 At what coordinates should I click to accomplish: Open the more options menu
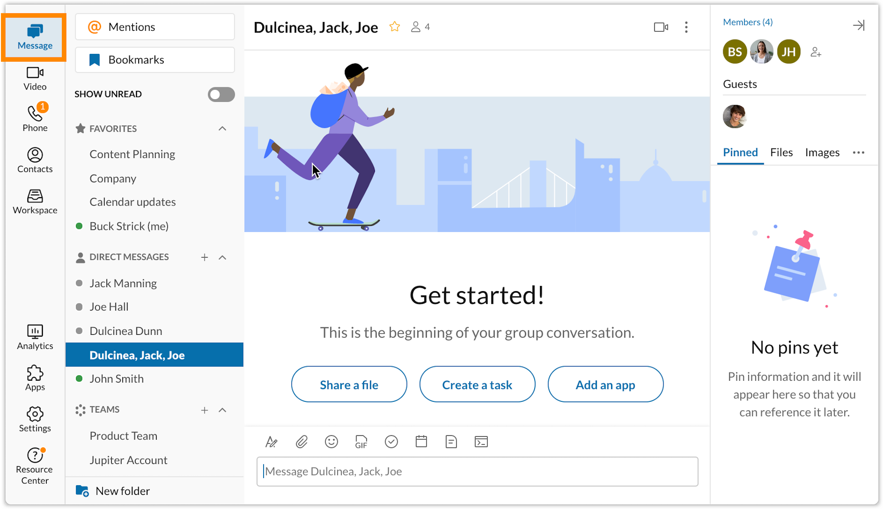686,26
